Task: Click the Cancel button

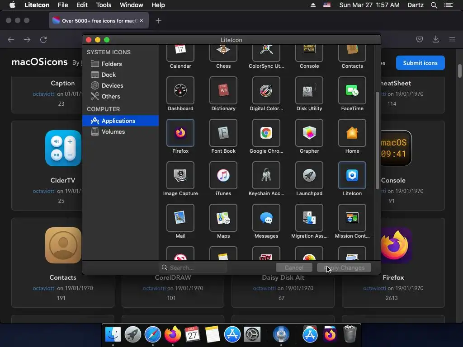Action: tap(294, 267)
